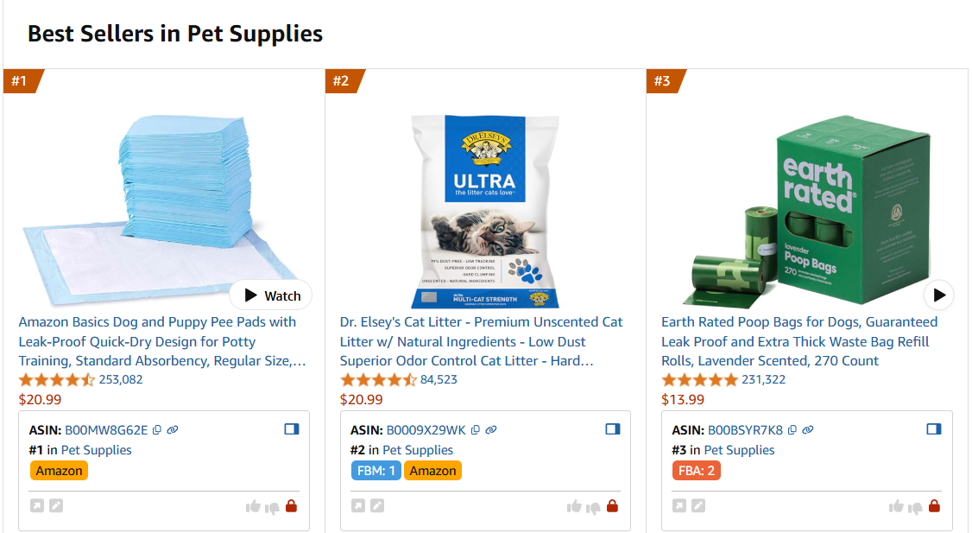Click the 'Amazon' seller badge on card #2
Screen dimensions: 972x533
(432, 470)
